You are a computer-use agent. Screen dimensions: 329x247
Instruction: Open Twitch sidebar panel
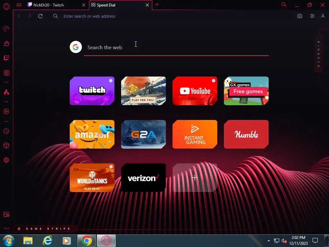click(x=6, y=58)
